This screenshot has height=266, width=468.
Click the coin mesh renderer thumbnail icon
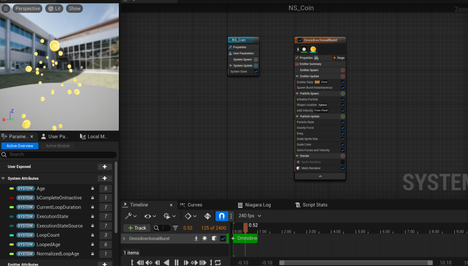(x=313, y=49)
